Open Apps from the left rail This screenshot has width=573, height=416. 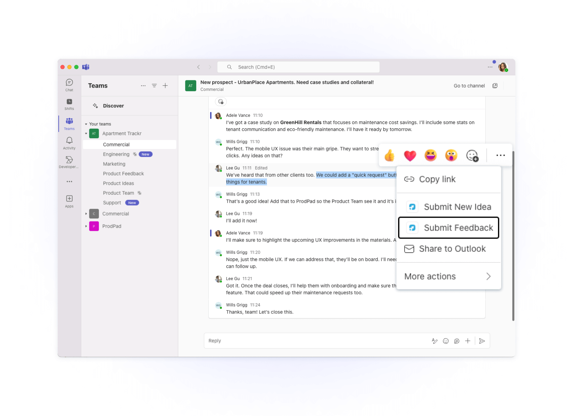(69, 201)
